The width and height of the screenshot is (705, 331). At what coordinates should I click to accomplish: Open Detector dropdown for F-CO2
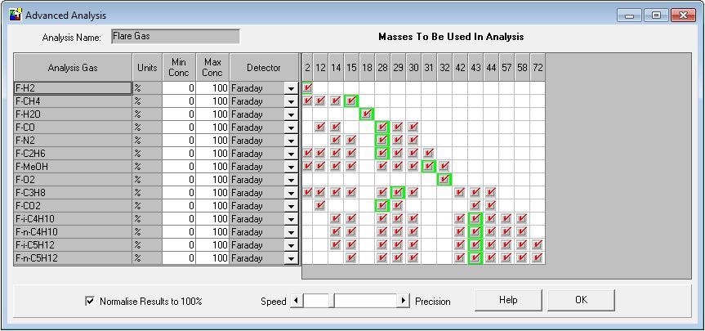point(291,205)
